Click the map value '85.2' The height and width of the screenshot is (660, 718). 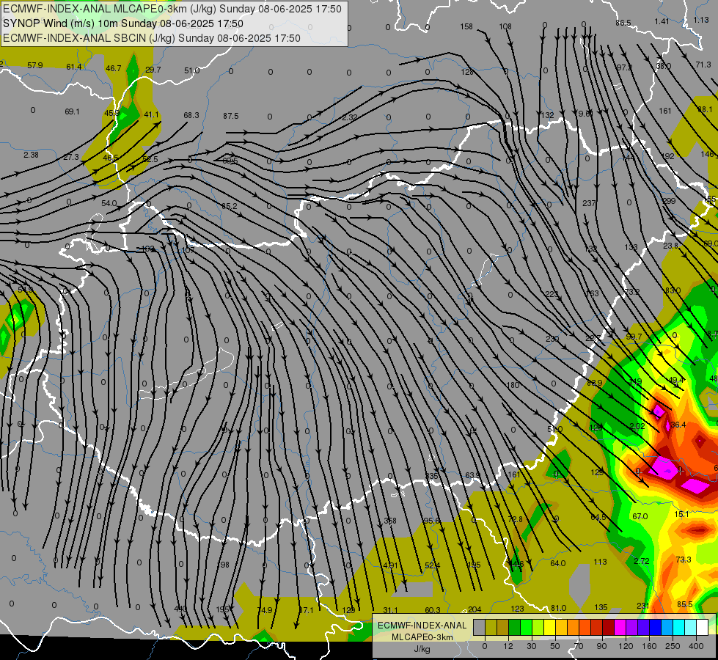(x=230, y=207)
